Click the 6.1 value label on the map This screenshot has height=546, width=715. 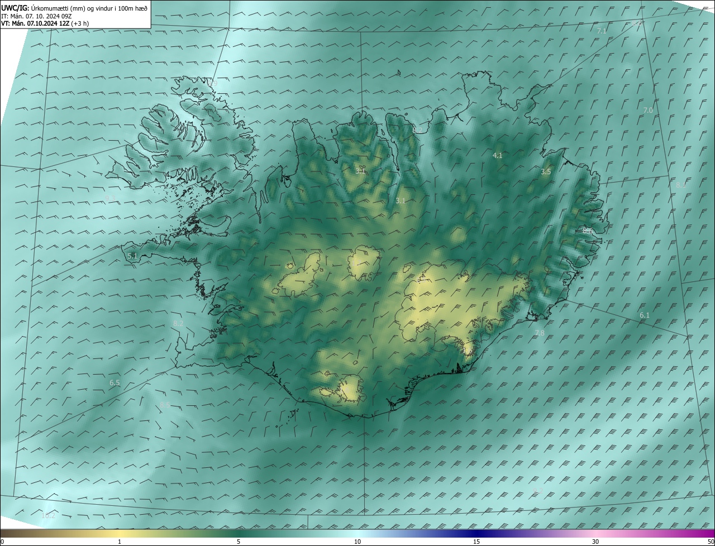coord(645,315)
